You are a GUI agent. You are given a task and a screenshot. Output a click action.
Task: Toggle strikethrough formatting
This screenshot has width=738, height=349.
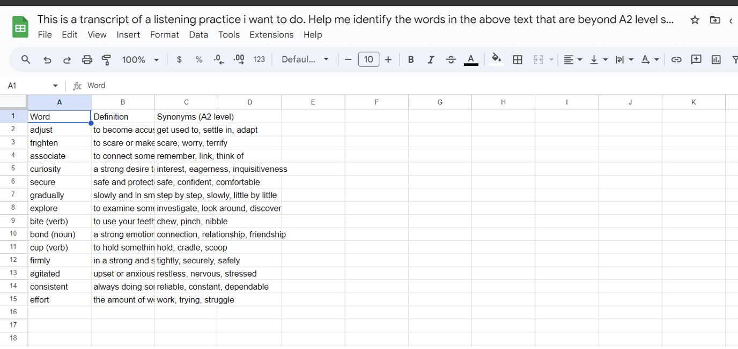(451, 59)
